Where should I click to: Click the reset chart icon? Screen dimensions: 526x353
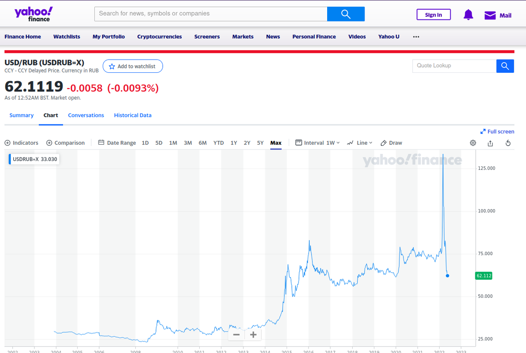point(508,143)
